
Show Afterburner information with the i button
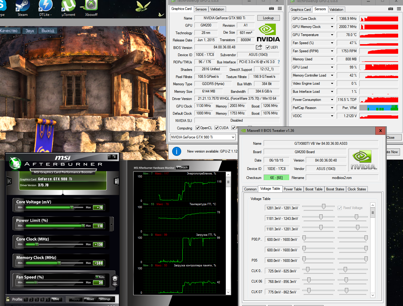coord(116,181)
